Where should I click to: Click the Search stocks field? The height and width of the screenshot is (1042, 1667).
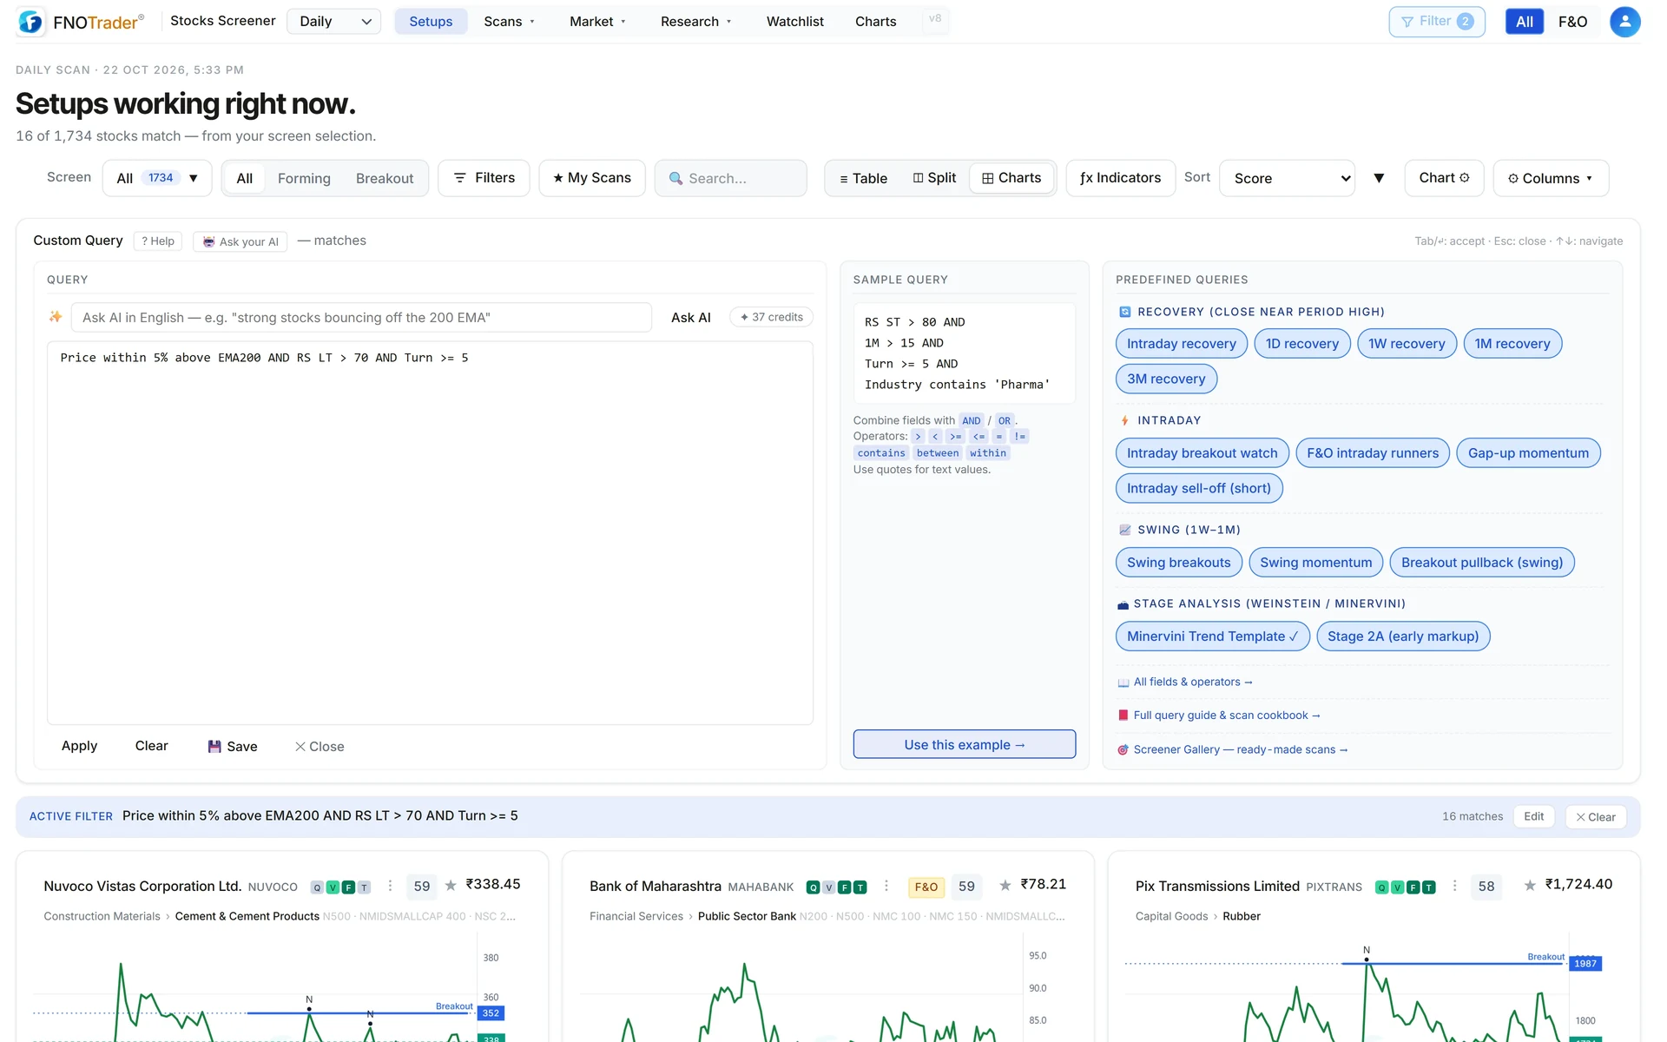tap(730, 178)
